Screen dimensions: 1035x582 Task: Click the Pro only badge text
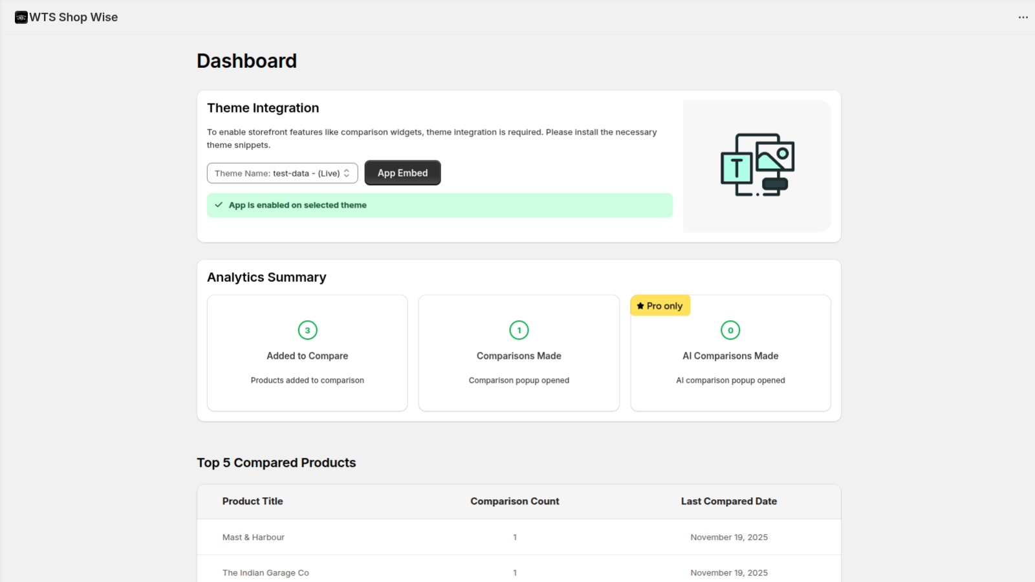click(x=664, y=306)
